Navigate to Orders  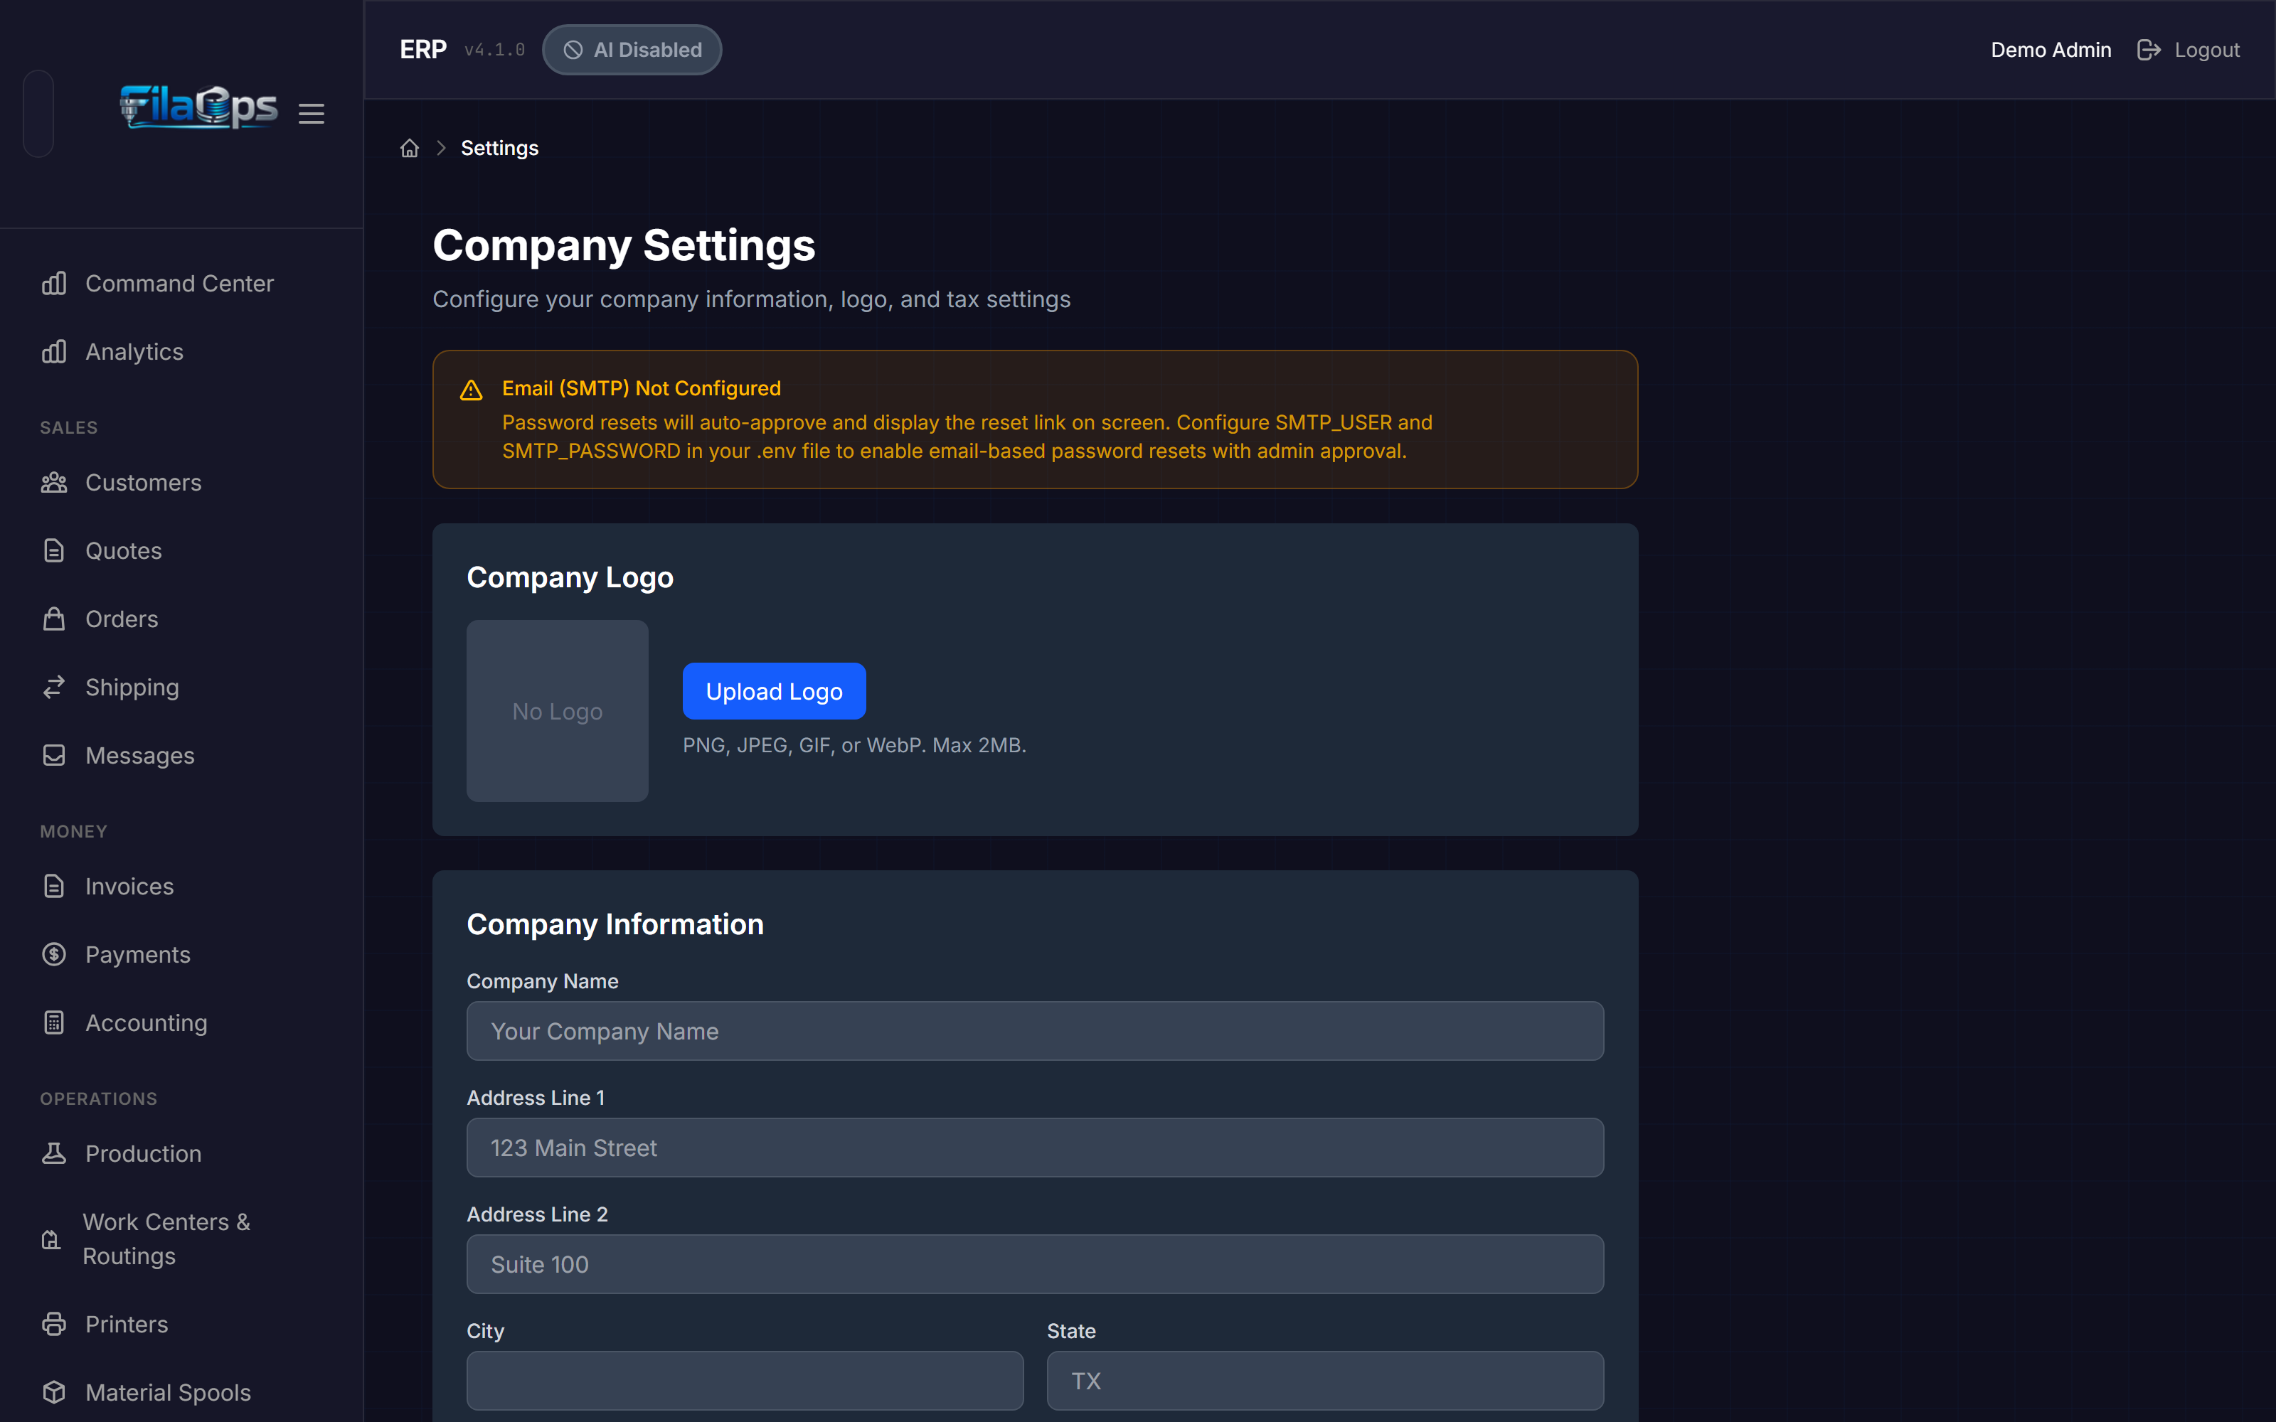[181, 619]
